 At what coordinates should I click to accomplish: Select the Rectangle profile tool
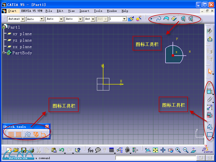(210, 134)
